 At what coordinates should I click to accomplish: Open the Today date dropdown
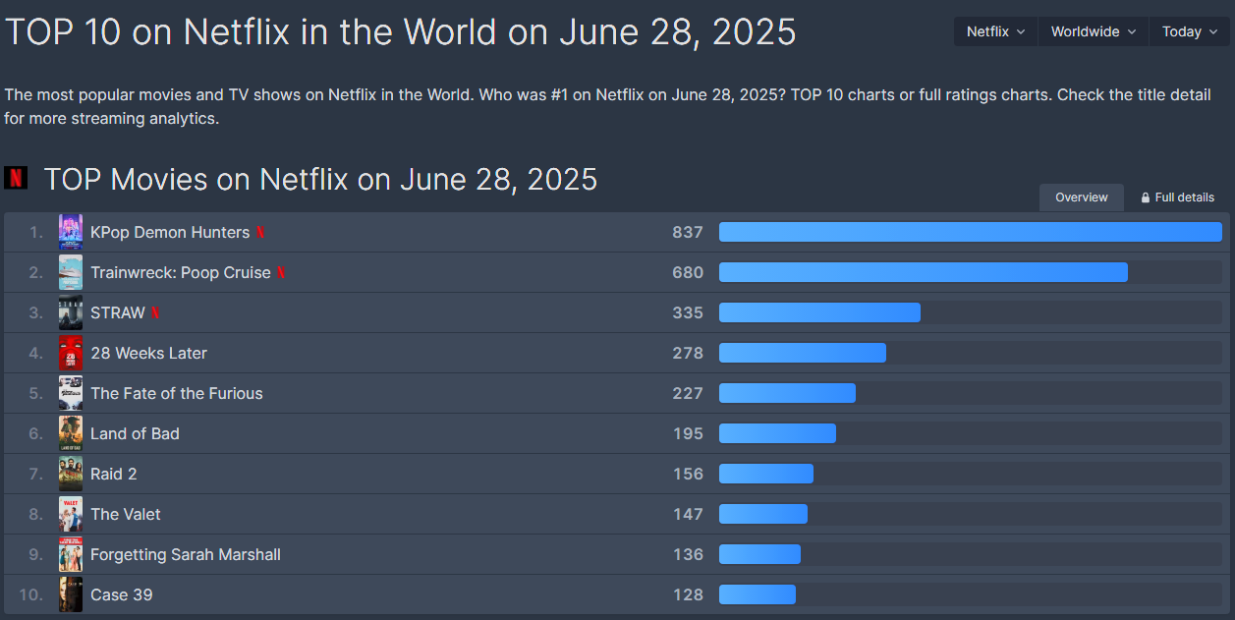click(x=1189, y=31)
